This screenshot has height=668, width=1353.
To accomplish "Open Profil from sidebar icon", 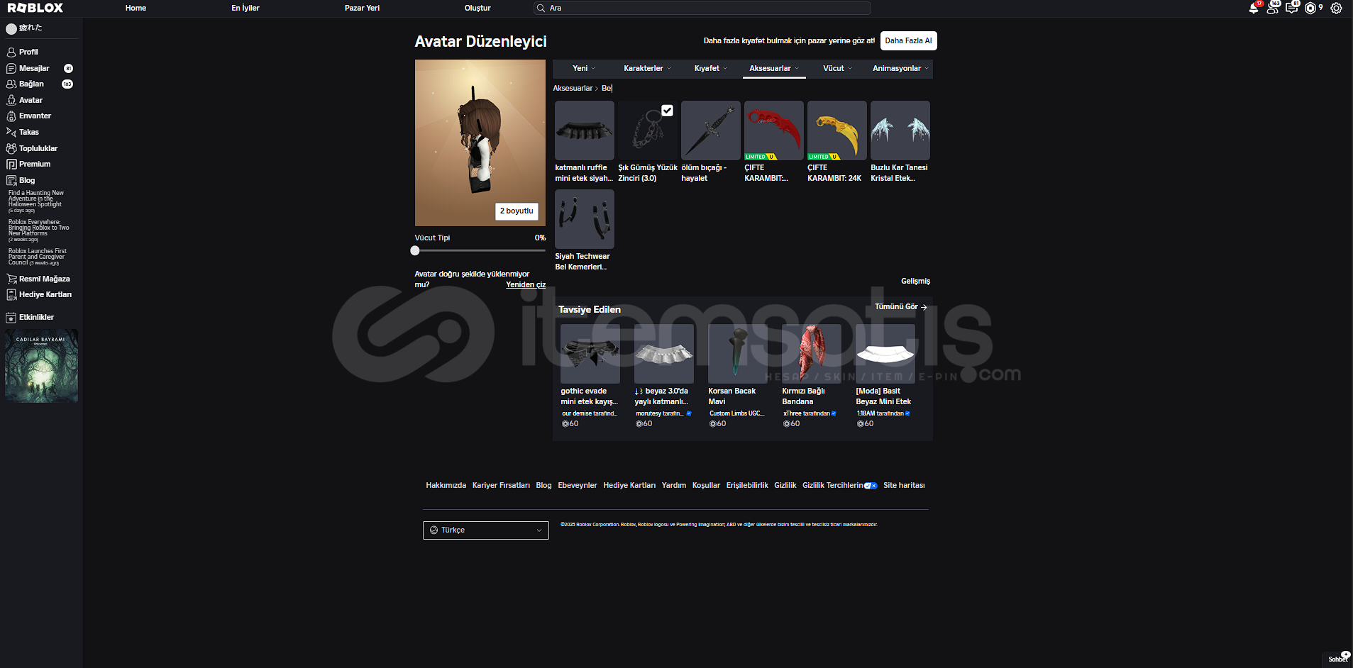I will 11,52.
